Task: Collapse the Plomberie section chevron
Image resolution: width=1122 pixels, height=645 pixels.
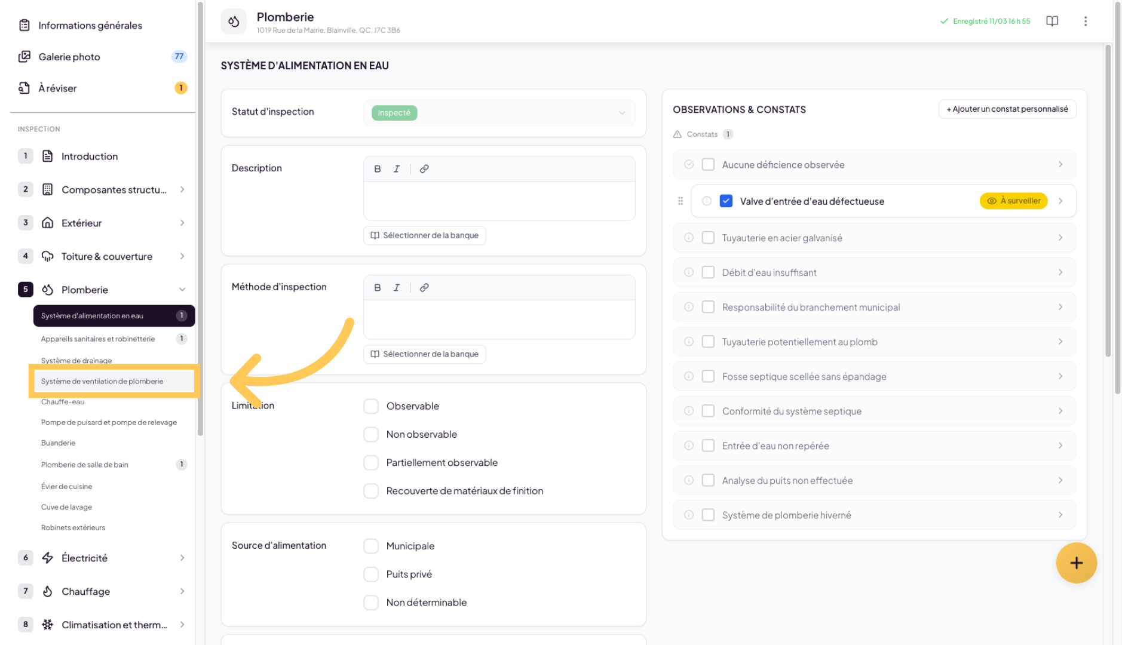Action: [182, 290]
